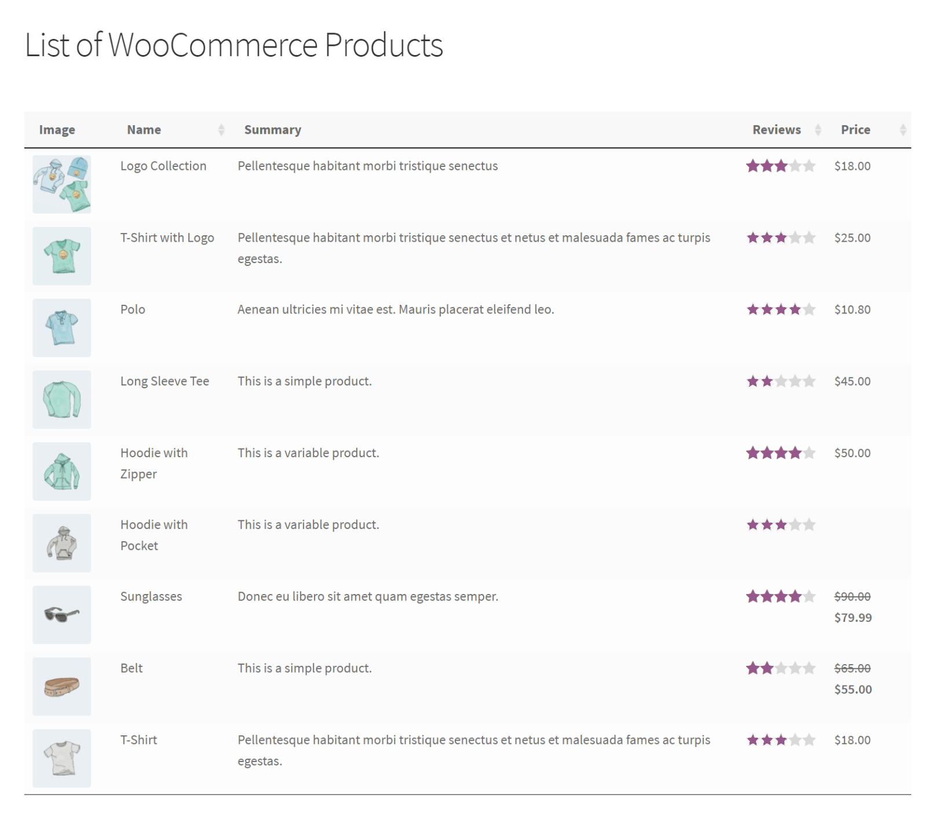
Task: Click the sort arrows beside Name column
Action: pos(221,129)
